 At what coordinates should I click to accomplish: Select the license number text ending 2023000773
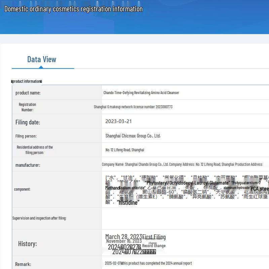pyautogui.click(x=133, y=107)
